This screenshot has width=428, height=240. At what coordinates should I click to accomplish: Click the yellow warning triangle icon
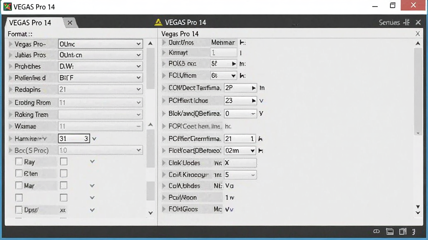158,22
